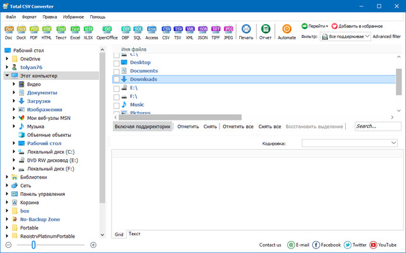The image size is (406, 253).
Task: Choose the JSON output icon
Action: pyautogui.click(x=203, y=29)
